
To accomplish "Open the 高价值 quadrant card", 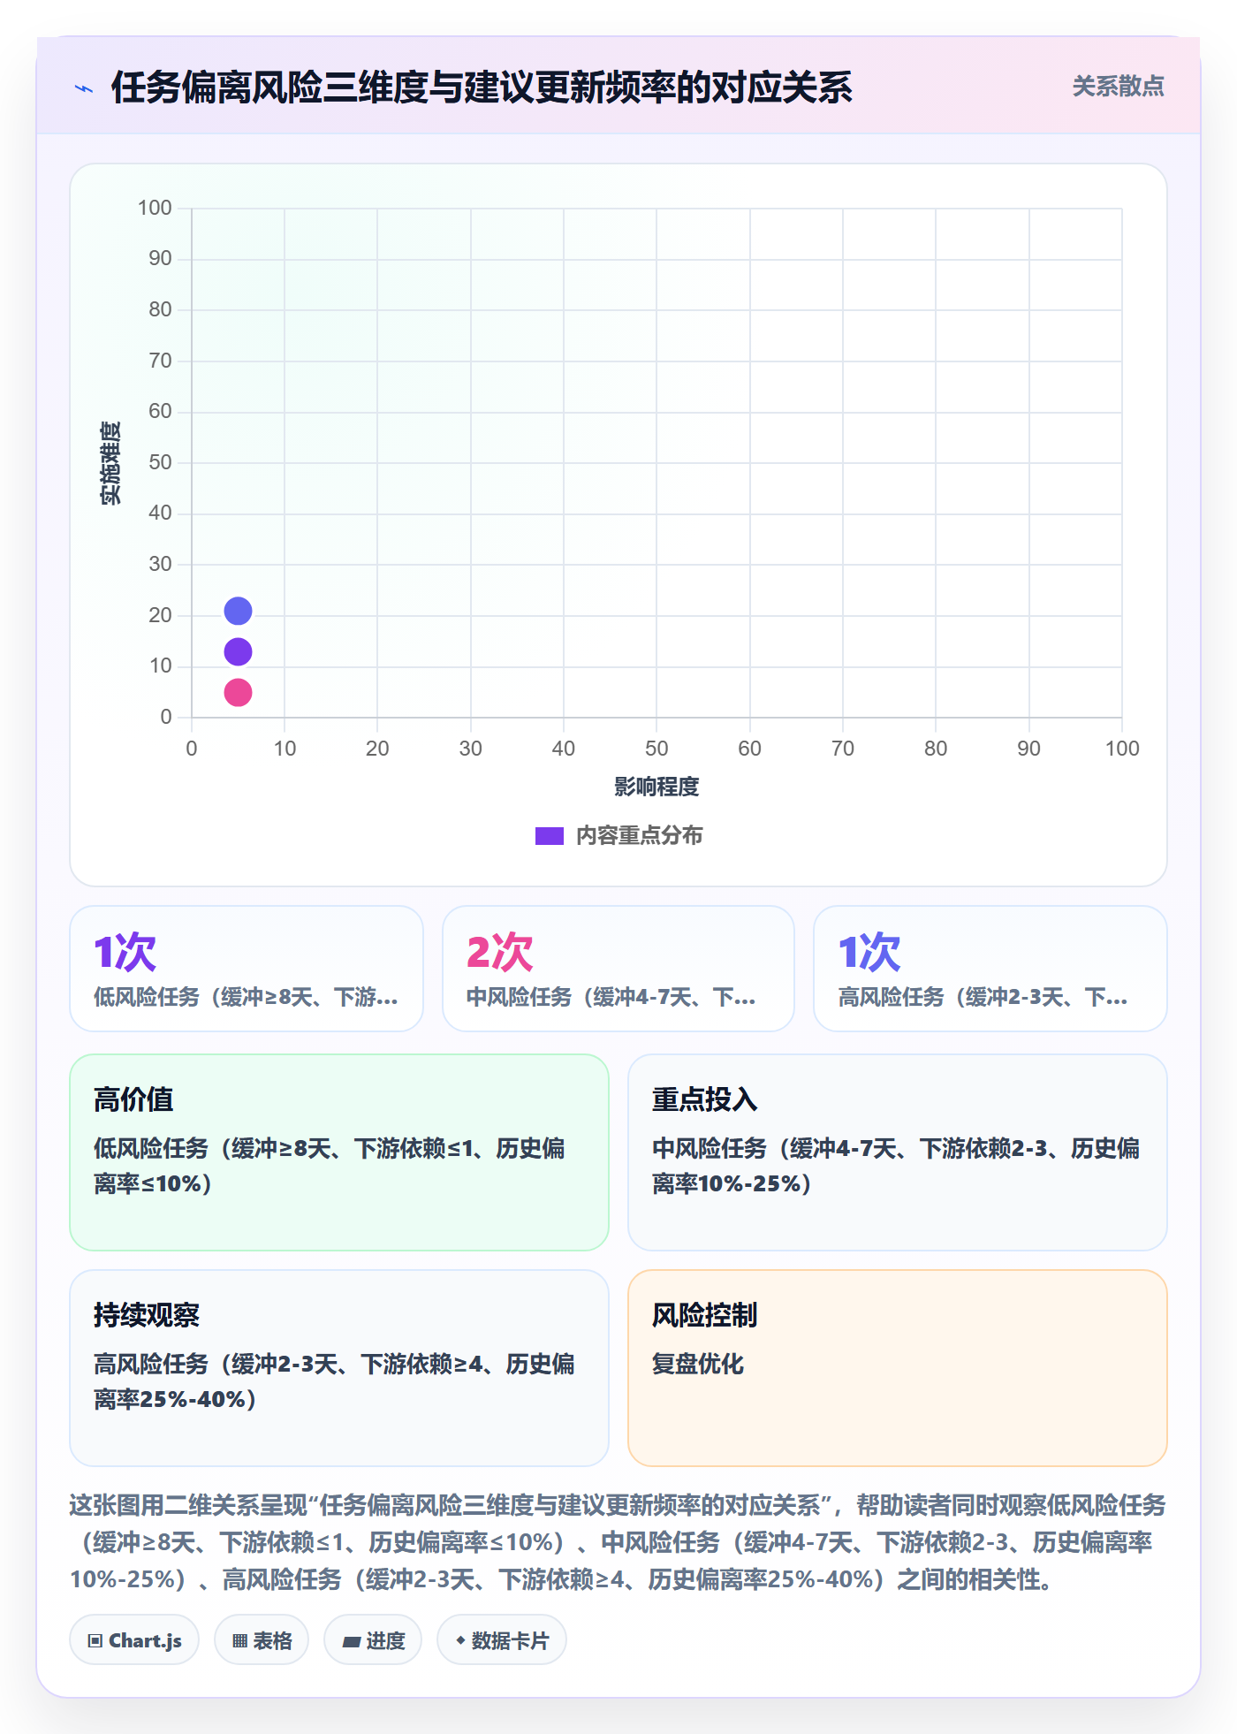I will 339,1152.
